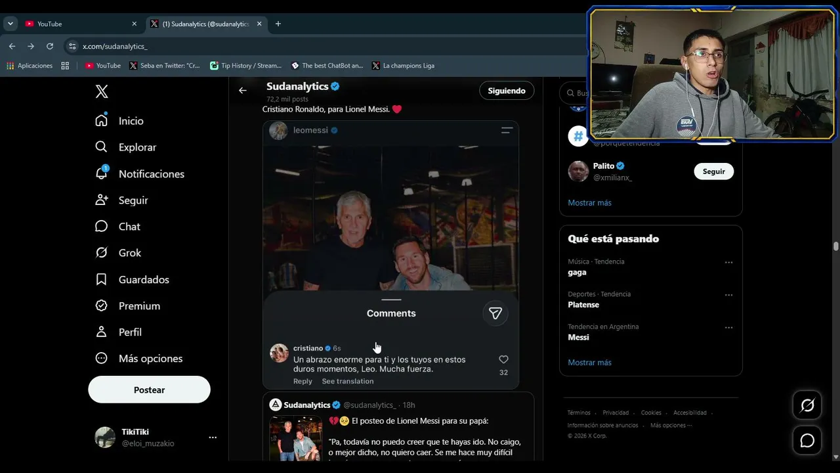Image resolution: width=840 pixels, height=473 pixels.
Task: Open the Chrome apps grid icon
Action: click(x=65, y=66)
